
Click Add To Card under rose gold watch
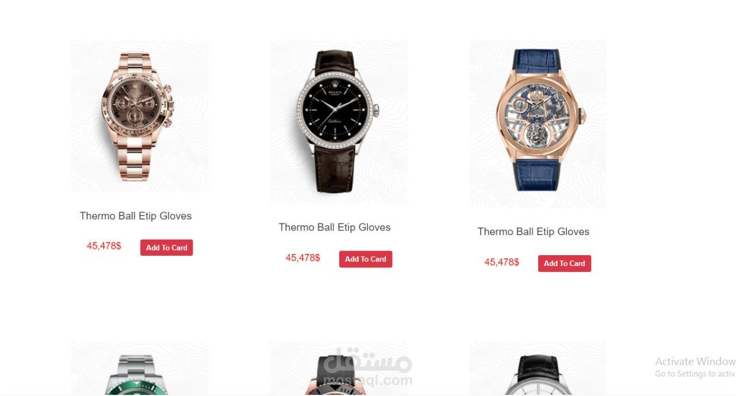click(x=167, y=248)
